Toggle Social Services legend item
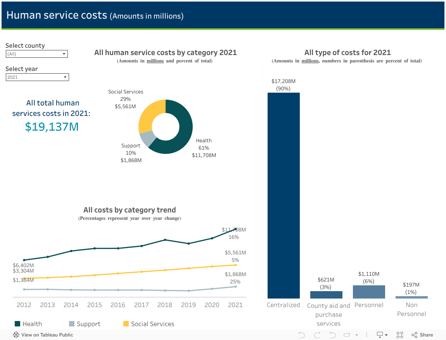Image resolution: width=446 pixels, height=340 pixels. 148,324
